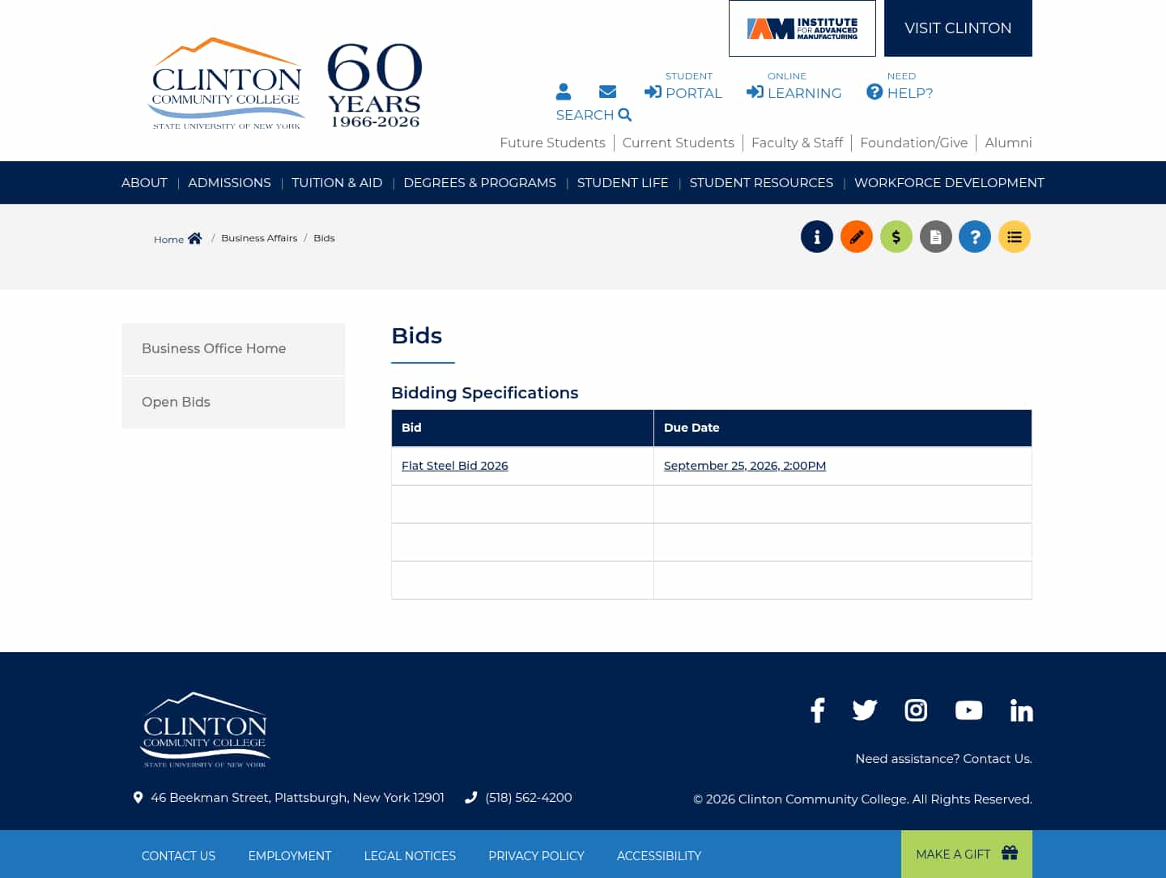The width and height of the screenshot is (1166, 878).
Task: Open the Online Learning link
Action: 794,86
